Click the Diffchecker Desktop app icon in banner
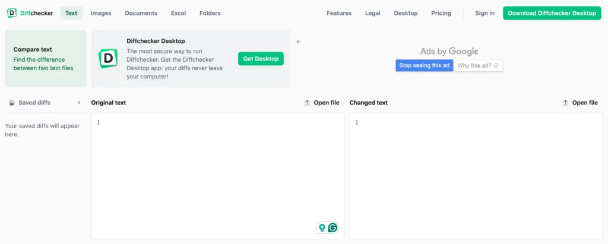This screenshot has width=608, height=244. click(108, 59)
